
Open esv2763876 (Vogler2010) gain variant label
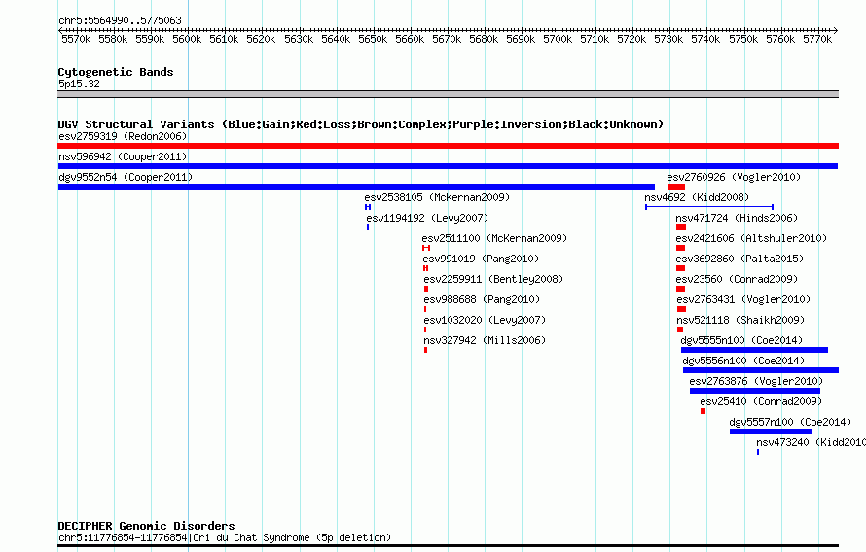(x=756, y=381)
